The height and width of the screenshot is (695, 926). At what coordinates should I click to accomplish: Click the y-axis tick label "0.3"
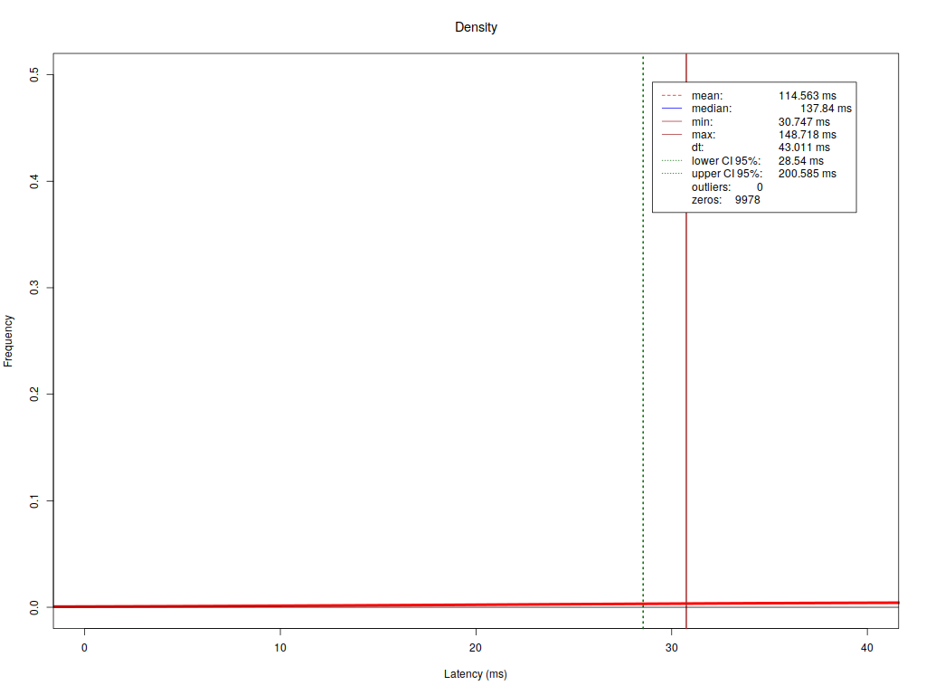pos(34,288)
